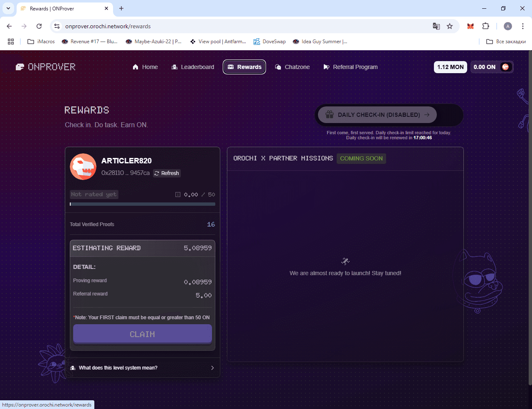The height and width of the screenshot is (409, 532).
Task: Go to Referral Program page
Action: (x=350, y=67)
